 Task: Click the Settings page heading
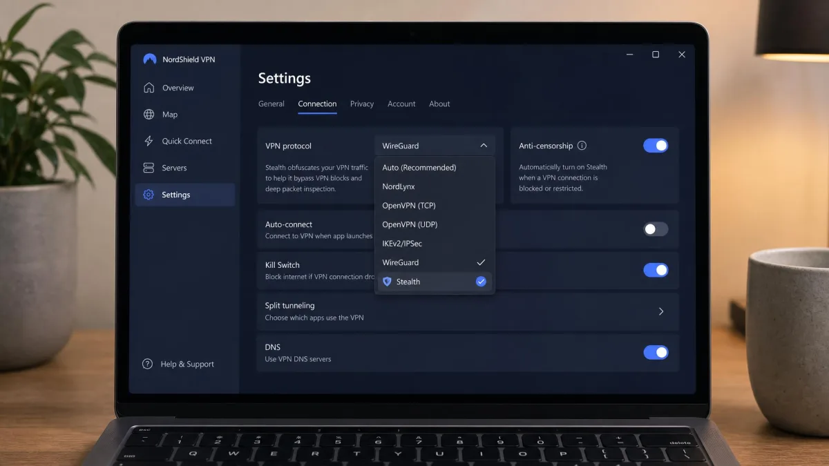tap(285, 78)
